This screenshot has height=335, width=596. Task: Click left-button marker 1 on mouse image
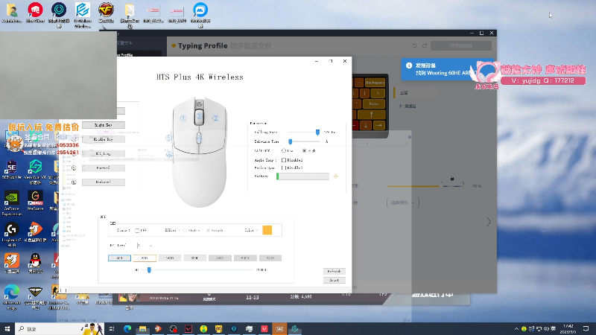pos(183,118)
